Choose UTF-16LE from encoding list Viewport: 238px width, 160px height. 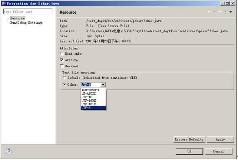(93, 104)
